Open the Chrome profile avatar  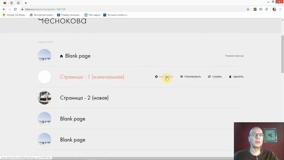coord(274,9)
